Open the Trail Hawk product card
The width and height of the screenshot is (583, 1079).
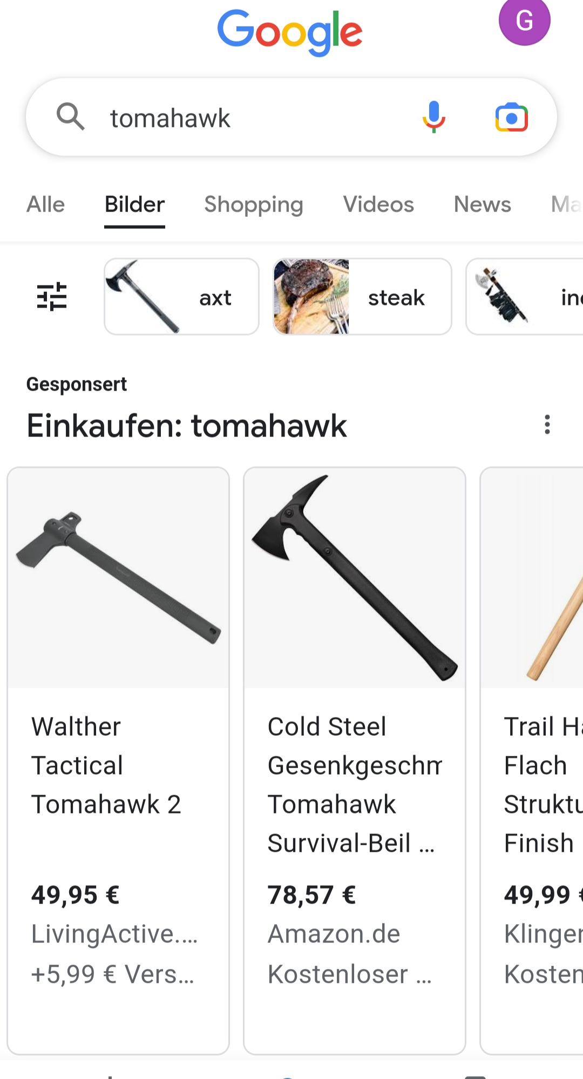click(x=532, y=761)
